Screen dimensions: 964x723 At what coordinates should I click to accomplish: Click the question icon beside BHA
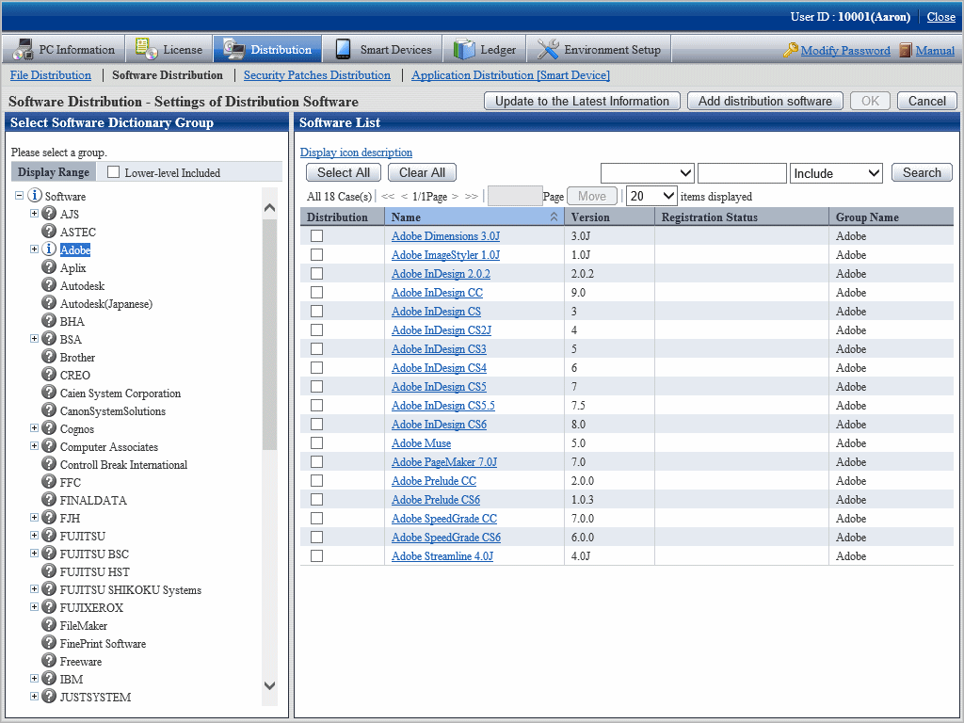49,320
